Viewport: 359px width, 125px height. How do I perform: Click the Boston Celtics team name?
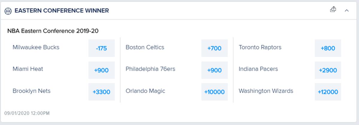click(x=145, y=47)
